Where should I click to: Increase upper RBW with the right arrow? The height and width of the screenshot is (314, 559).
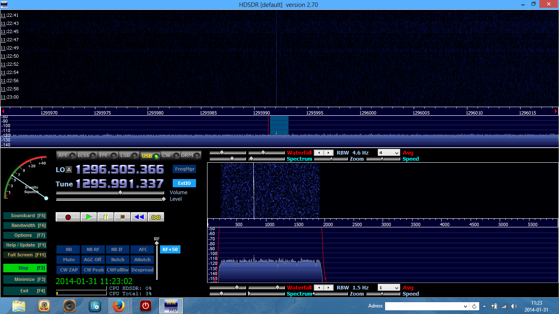[328, 153]
